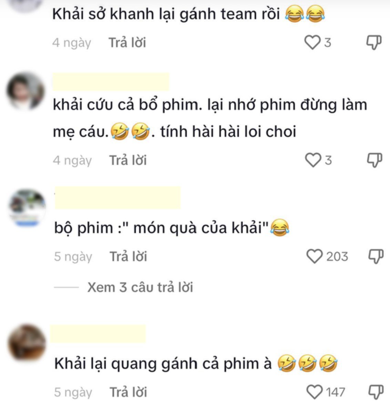The image size is (390, 402).
Task: Dislike the 'Khải sở khanh' comment
Action: click(x=373, y=42)
